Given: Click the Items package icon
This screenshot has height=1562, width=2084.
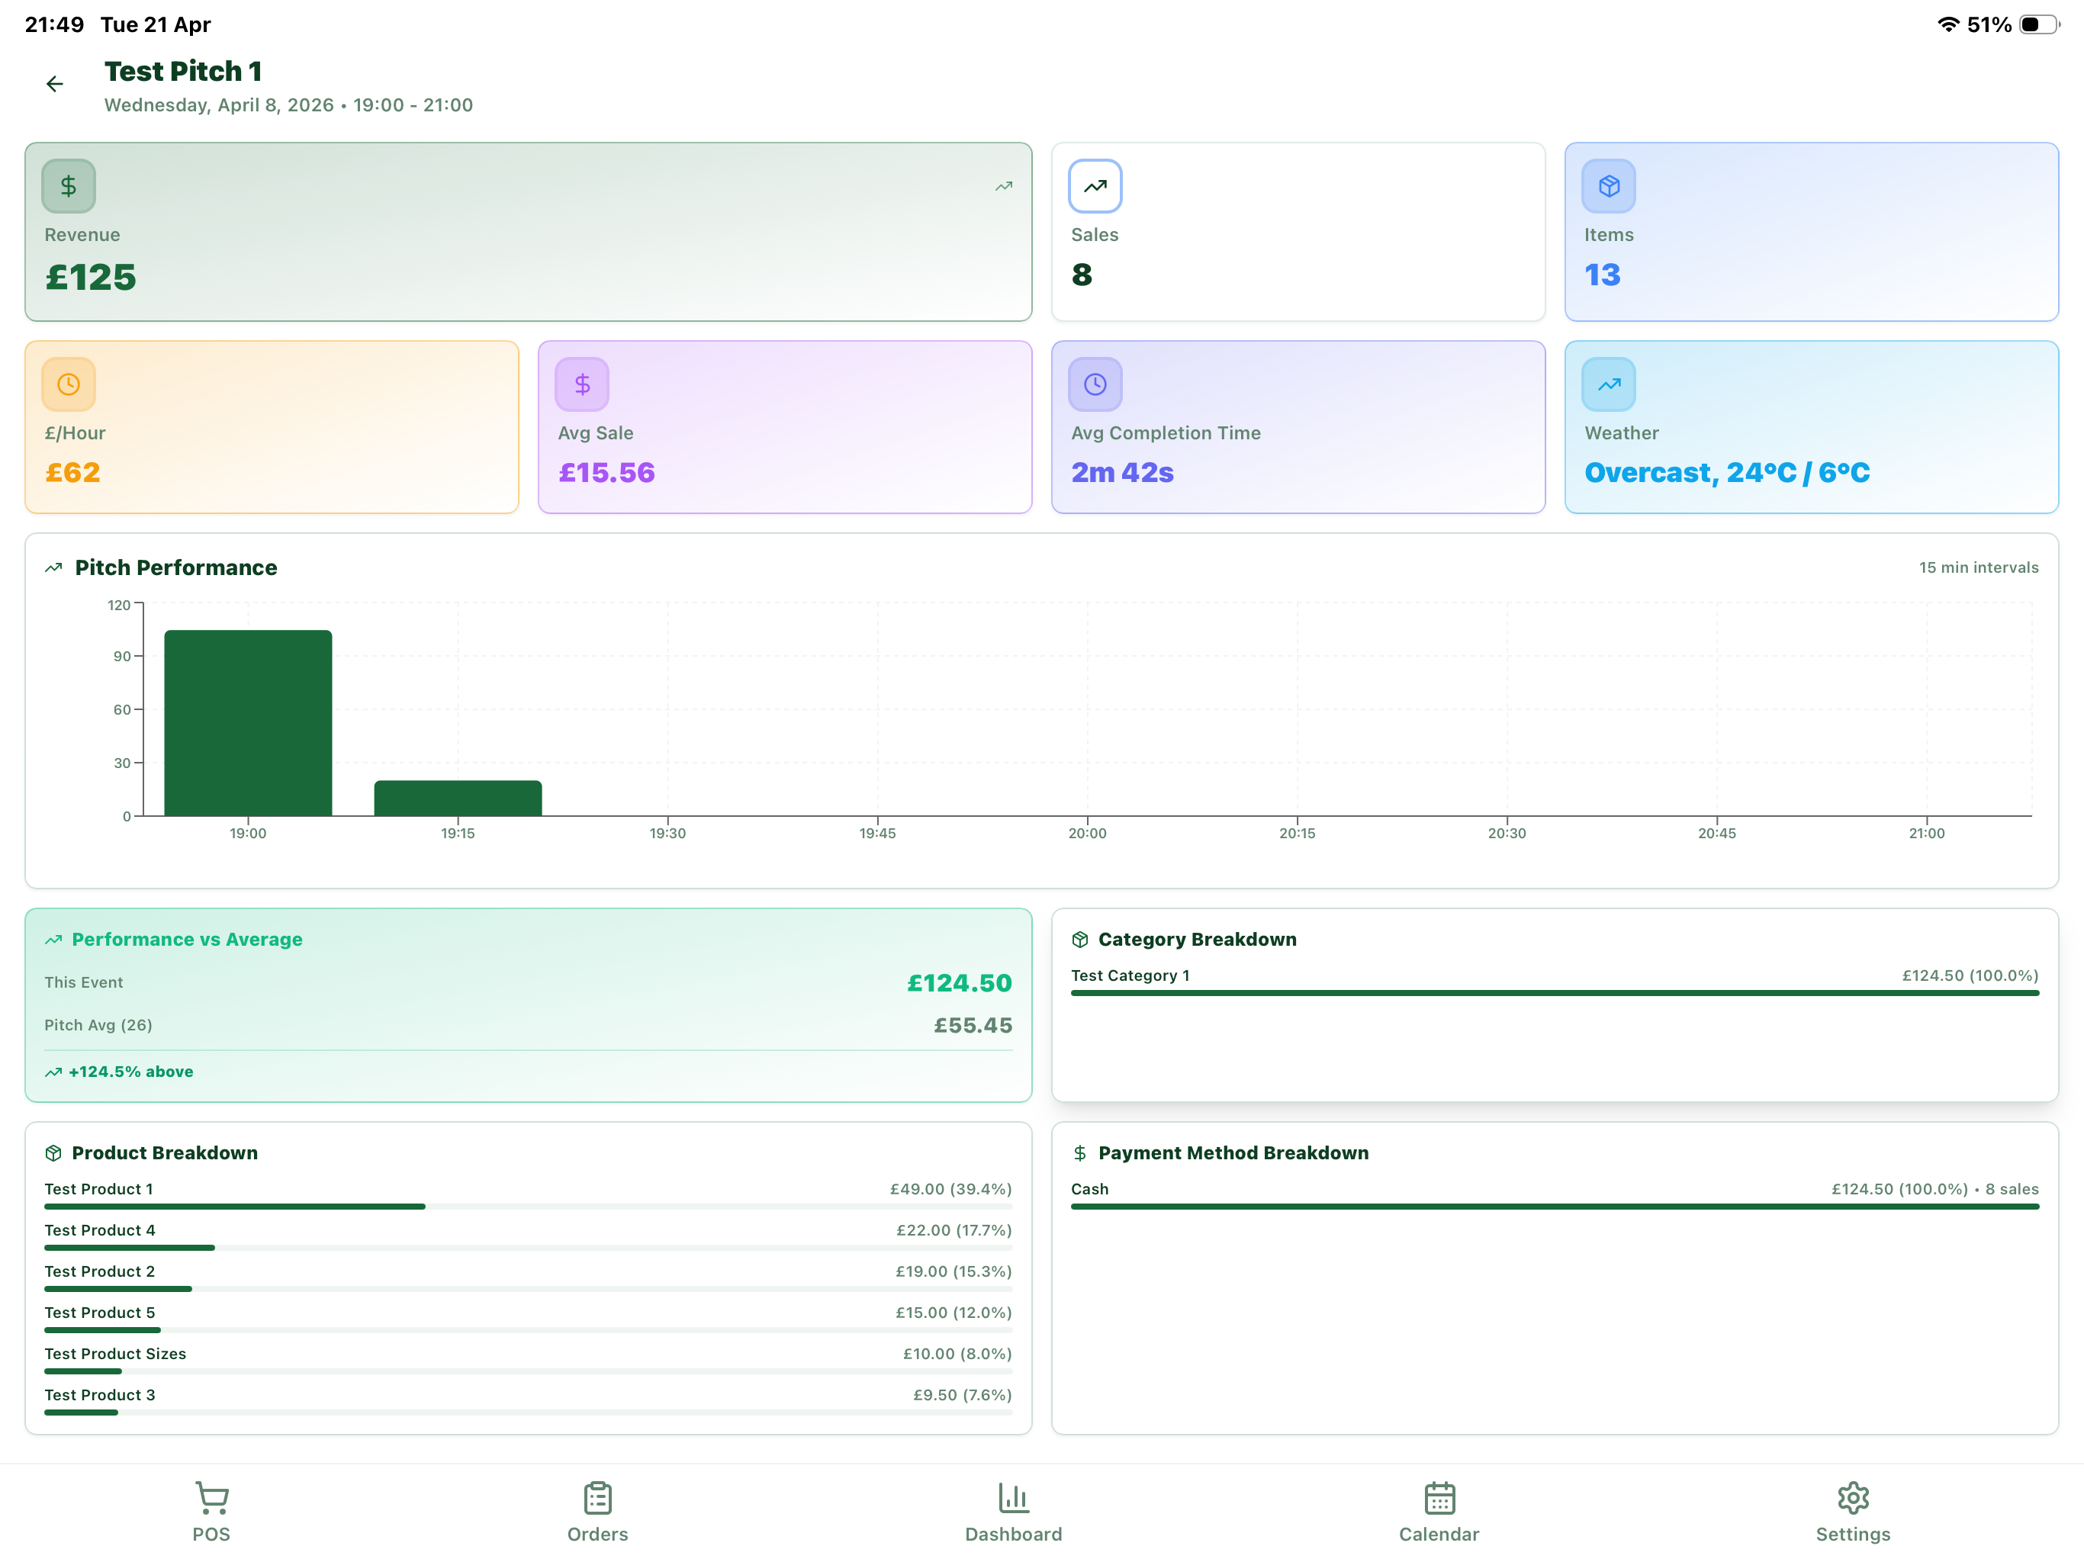Looking at the screenshot, I should [x=1608, y=185].
